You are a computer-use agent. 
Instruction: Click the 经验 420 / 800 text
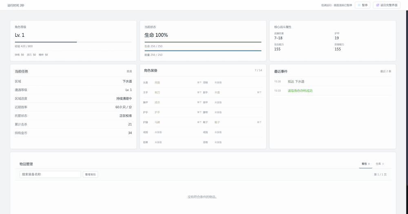pyautogui.click(x=24, y=46)
